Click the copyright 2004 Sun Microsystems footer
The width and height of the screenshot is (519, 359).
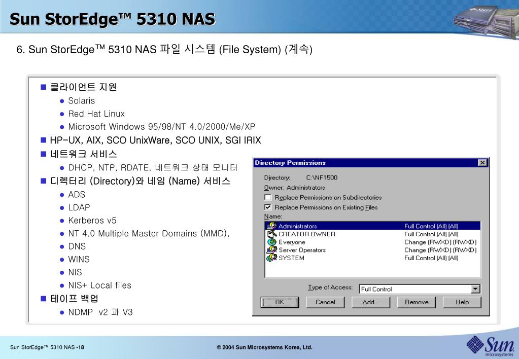pyautogui.click(x=264, y=347)
